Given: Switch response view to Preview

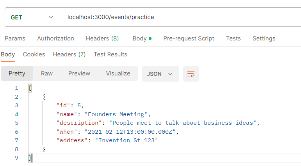Looking at the screenshot, I should (79, 73).
